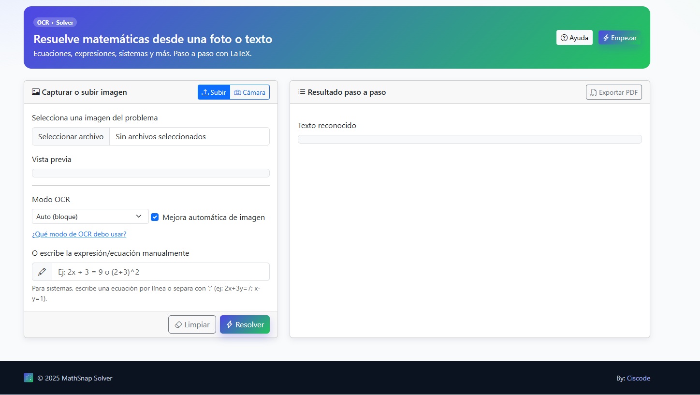Open the Modo OCR dropdown
Screen dimensions: 700x395
90,217
